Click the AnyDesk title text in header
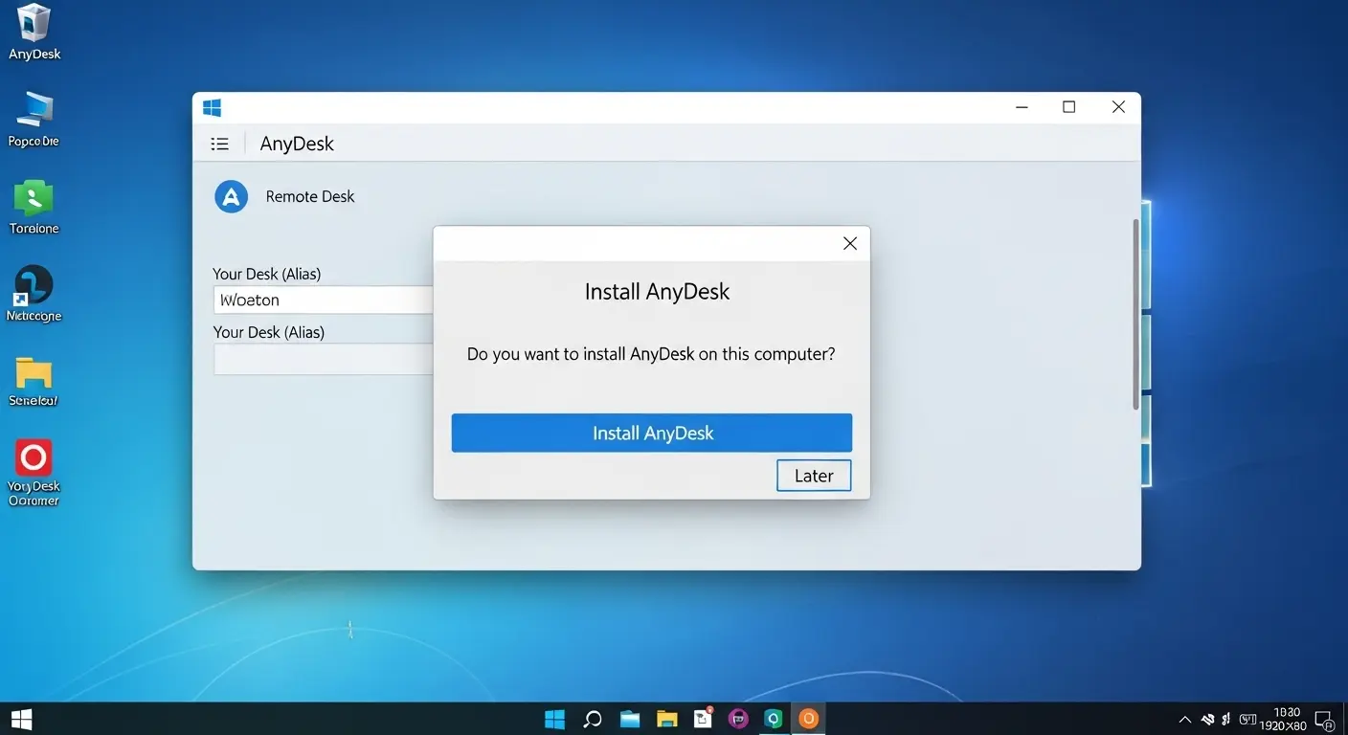The image size is (1348, 735). coord(297,144)
